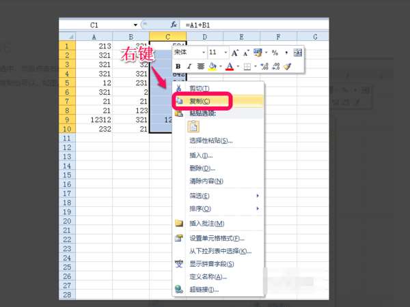410x307 pixels.
Task: Click the merge and center icon
Action: [297, 53]
